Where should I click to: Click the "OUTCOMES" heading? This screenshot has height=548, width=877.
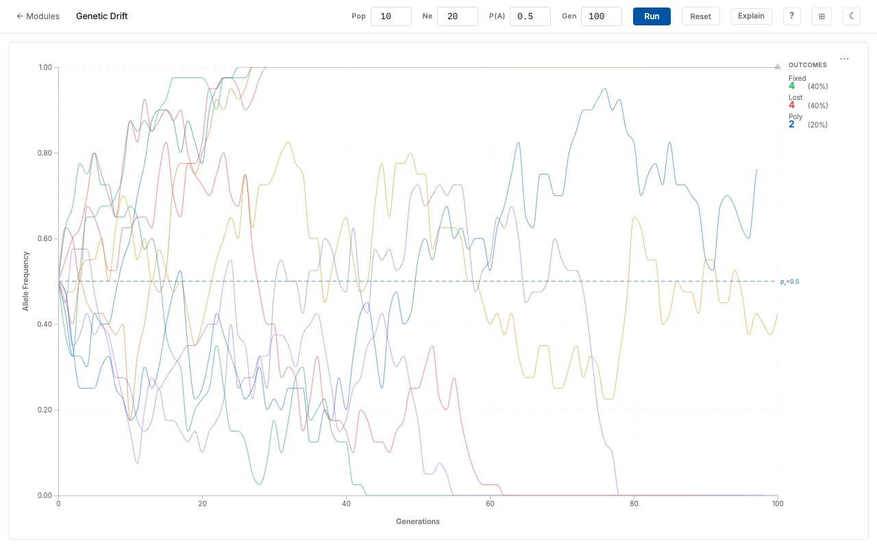coord(808,65)
